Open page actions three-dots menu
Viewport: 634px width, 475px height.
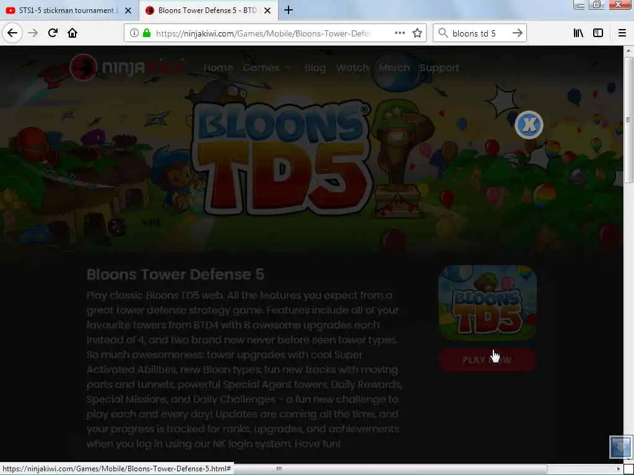(399, 33)
